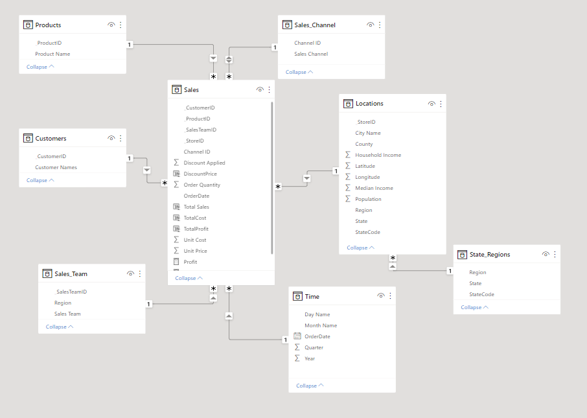Click the calendar icon beside OrderDate in Time
587x418 pixels.
tap(297, 336)
